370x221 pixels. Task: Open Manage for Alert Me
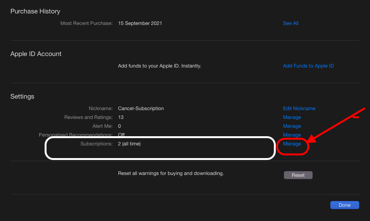point(292,126)
